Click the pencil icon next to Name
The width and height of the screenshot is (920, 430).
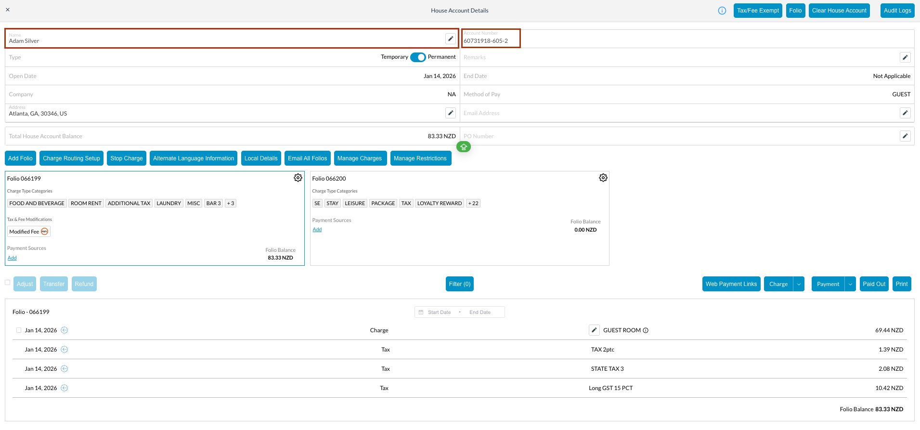(x=450, y=39)
